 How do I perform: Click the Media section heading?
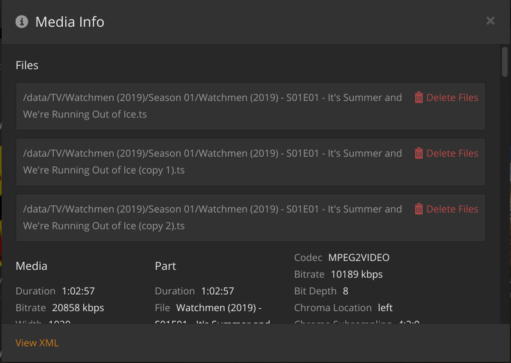click(x=32, y=266)
